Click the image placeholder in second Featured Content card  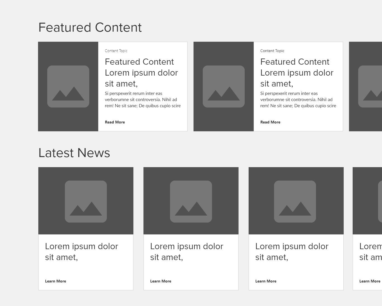coord(223,86)
